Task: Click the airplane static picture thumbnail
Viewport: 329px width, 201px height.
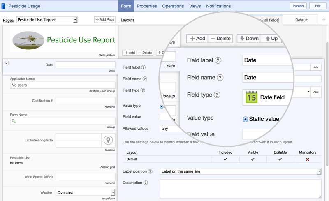Action: (28, 40)
